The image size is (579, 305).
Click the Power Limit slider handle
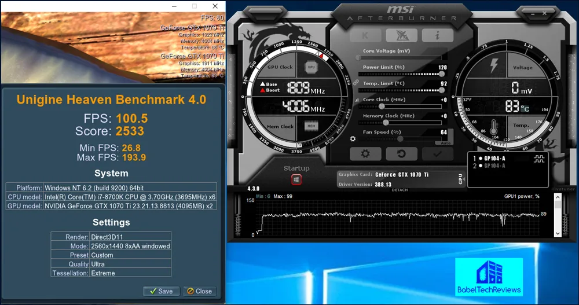(442, 74)
